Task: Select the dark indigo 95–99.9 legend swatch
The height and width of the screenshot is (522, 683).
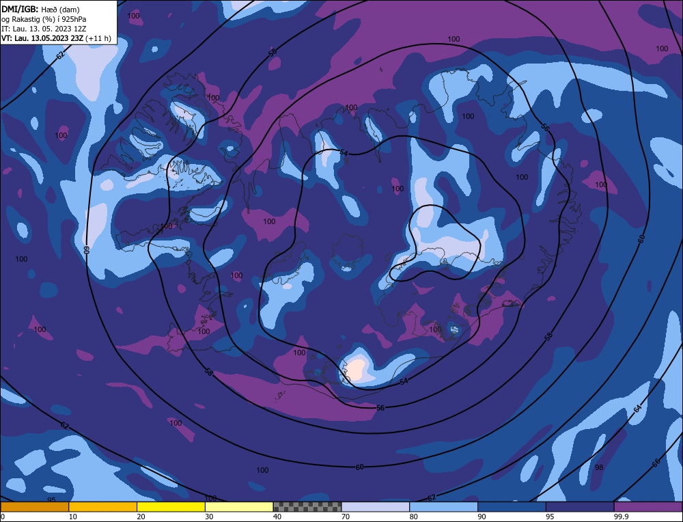Action: point(580,507)
